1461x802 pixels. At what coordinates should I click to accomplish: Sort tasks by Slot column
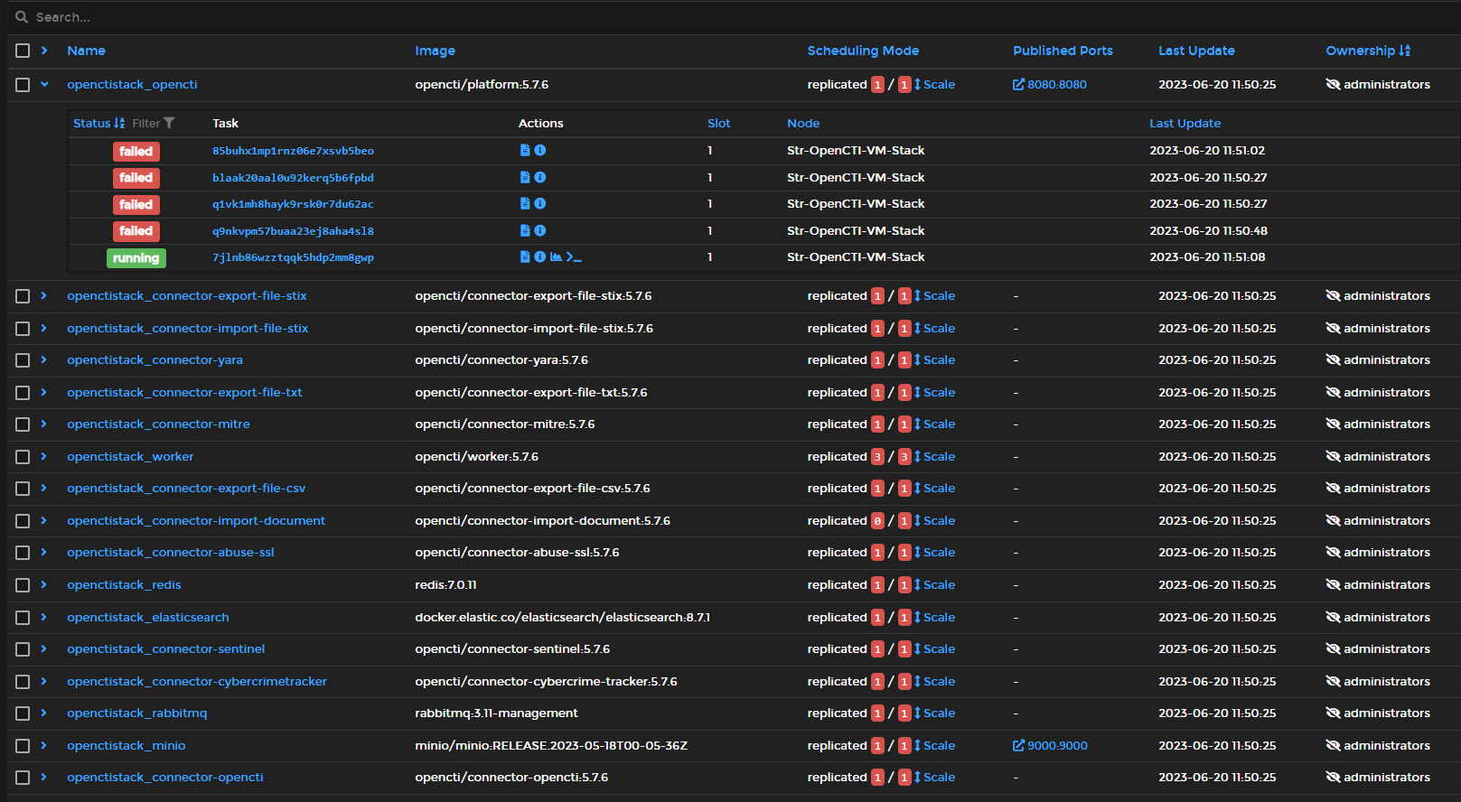(718, 123)
